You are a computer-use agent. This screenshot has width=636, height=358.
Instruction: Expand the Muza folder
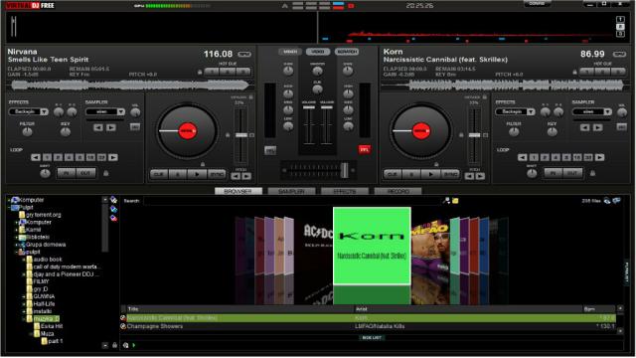coord(31,334)
